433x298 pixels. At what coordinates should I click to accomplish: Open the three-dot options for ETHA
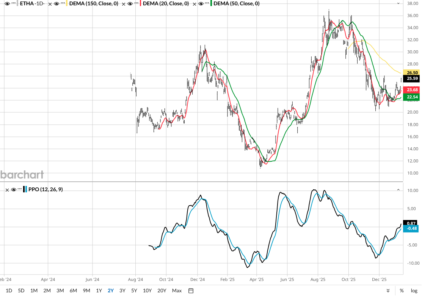click(x=14, y=3)
